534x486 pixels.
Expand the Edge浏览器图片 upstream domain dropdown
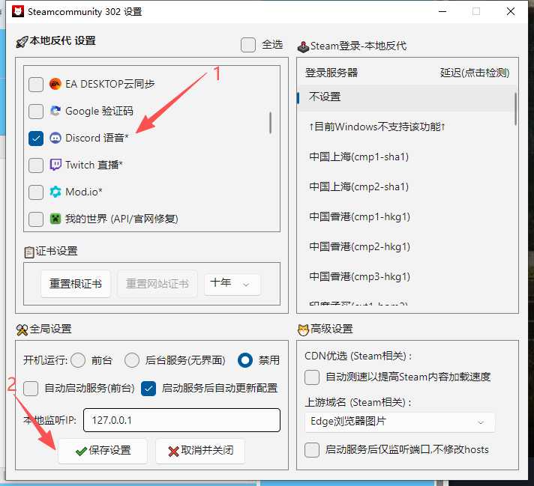pos(400,422)
